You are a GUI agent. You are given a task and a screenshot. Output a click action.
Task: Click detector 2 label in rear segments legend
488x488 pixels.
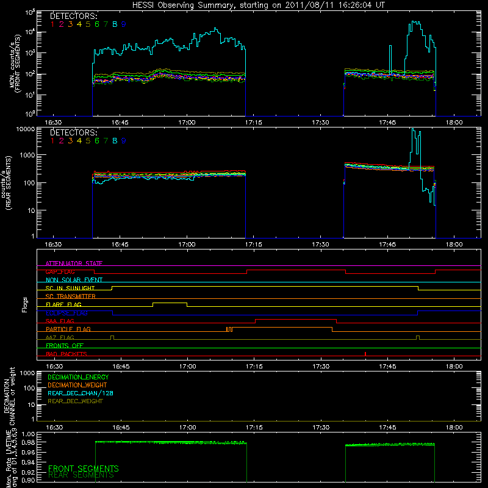(x=62, y=141)
